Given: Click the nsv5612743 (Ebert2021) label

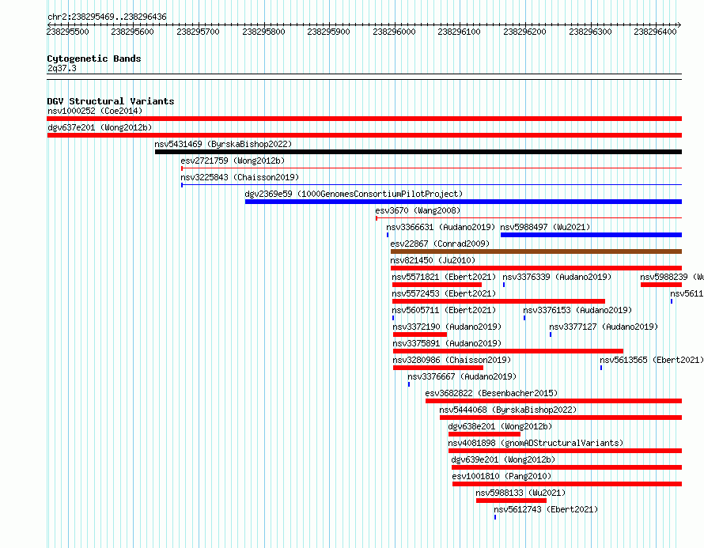Looking at the screenshot, I should point(546,509).
